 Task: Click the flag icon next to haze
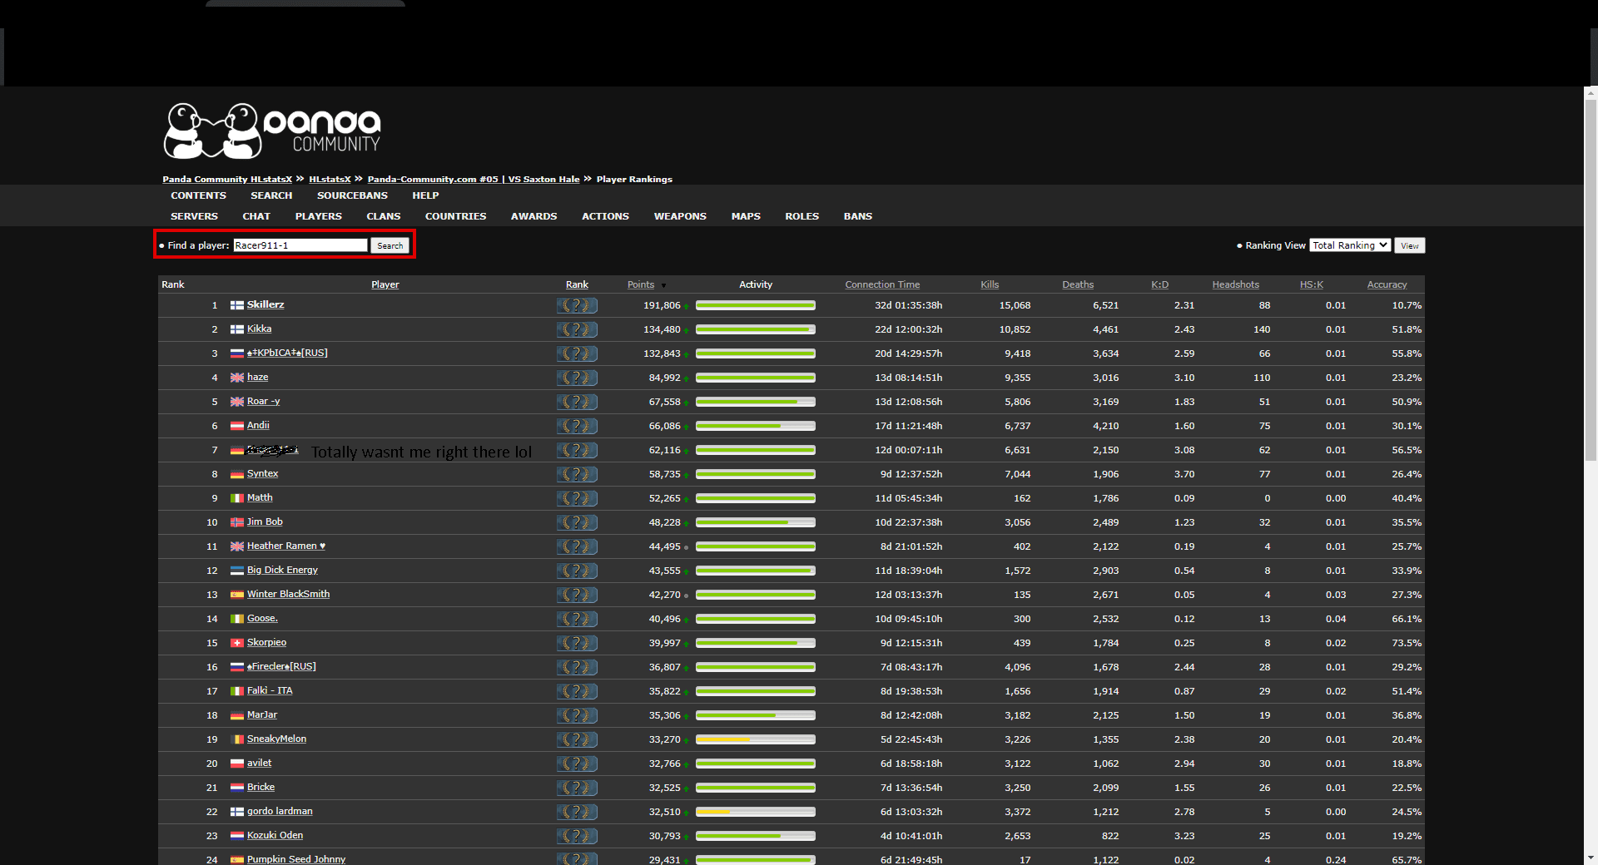(x=237, y=378)
